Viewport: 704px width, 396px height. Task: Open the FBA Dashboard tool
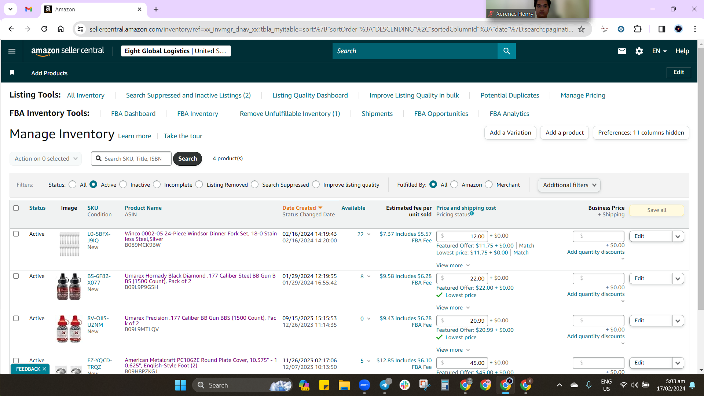133,114
